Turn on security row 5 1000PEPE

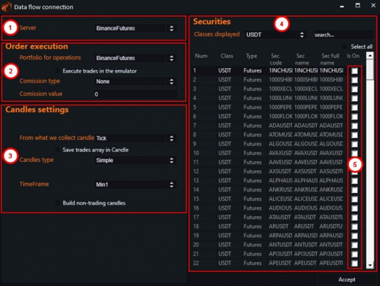coord(354,107)
